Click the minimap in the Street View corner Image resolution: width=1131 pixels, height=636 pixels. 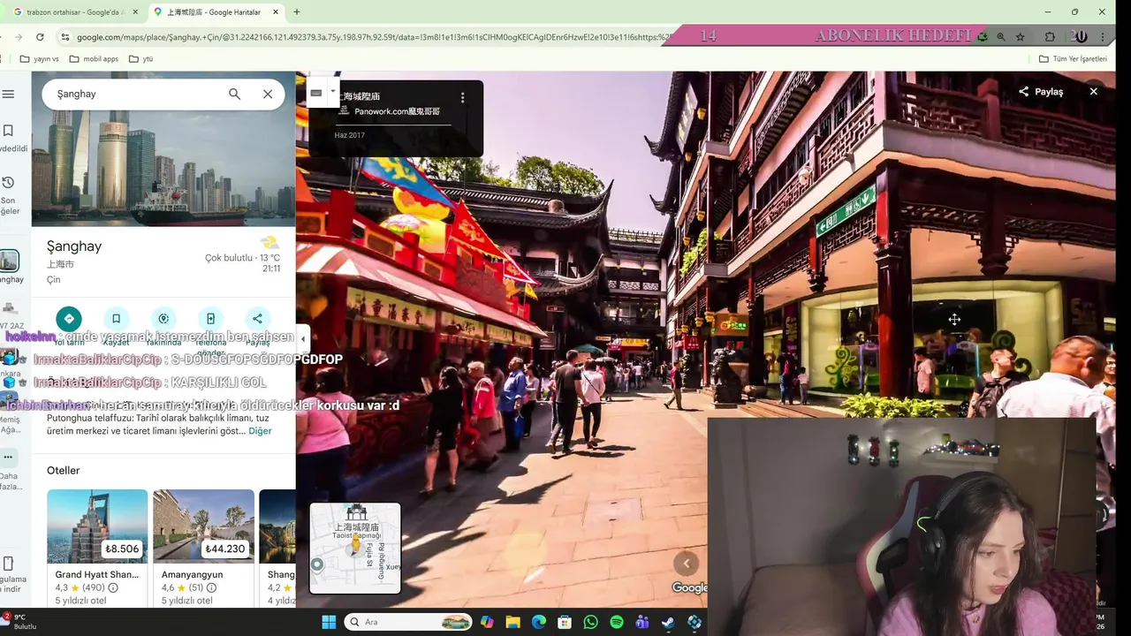click(x=355, y=548)
